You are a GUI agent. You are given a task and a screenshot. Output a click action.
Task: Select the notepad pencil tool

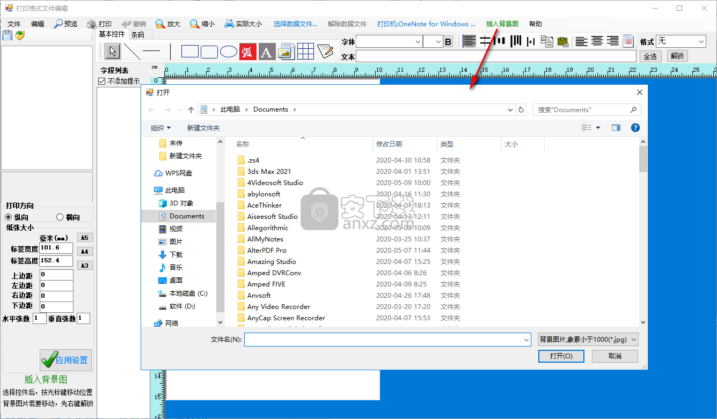325,52
